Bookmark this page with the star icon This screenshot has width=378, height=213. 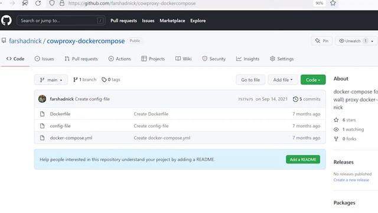(333, 3)
